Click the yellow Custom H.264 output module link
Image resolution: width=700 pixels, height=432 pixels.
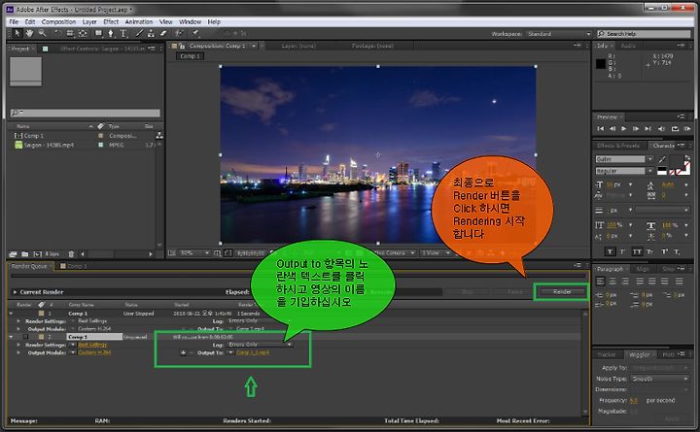94,352
